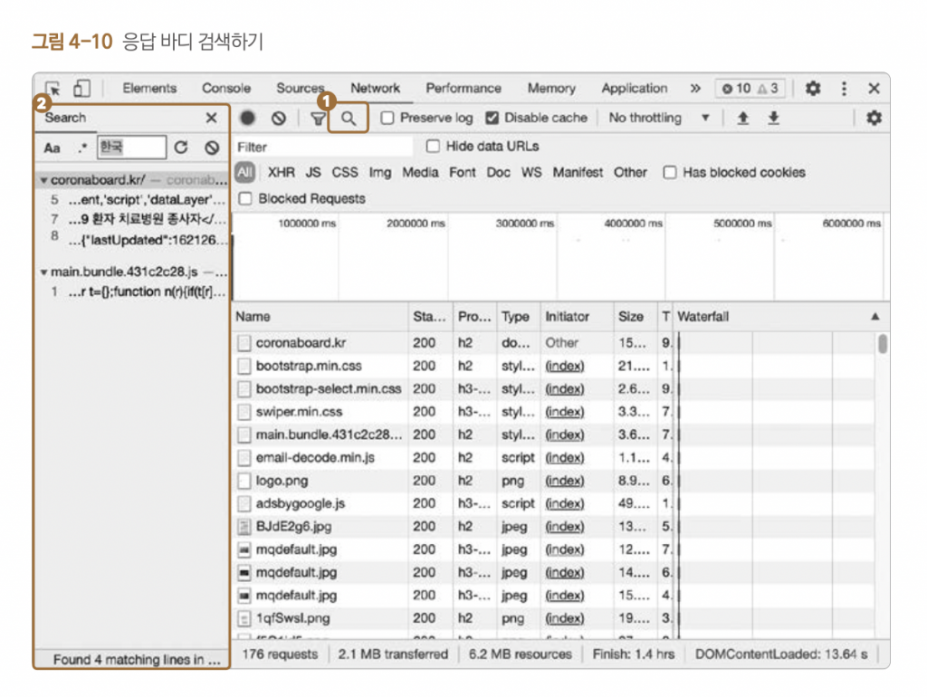Toggle match case Aa option
Screen dimensions: 927x697
[52, 148]
